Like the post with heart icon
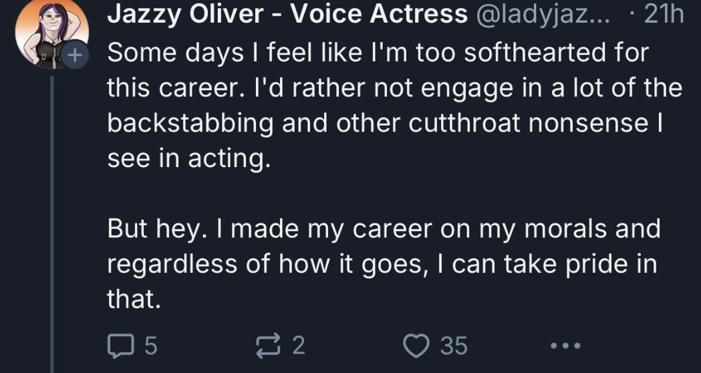 [x=416, y=346]
